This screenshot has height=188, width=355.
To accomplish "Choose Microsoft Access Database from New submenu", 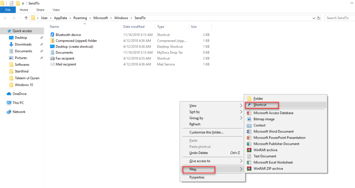I will point(273,113).
